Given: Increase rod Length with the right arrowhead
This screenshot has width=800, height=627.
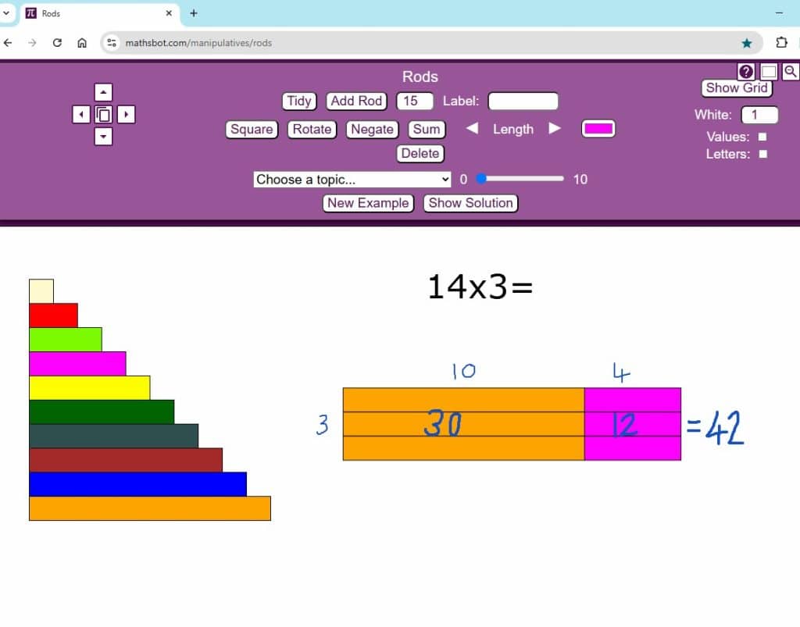Looking at the screenshot, I should [555, 129].
